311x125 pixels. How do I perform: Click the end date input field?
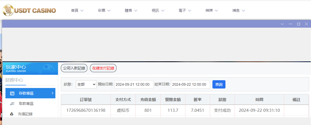pos(190,84)
